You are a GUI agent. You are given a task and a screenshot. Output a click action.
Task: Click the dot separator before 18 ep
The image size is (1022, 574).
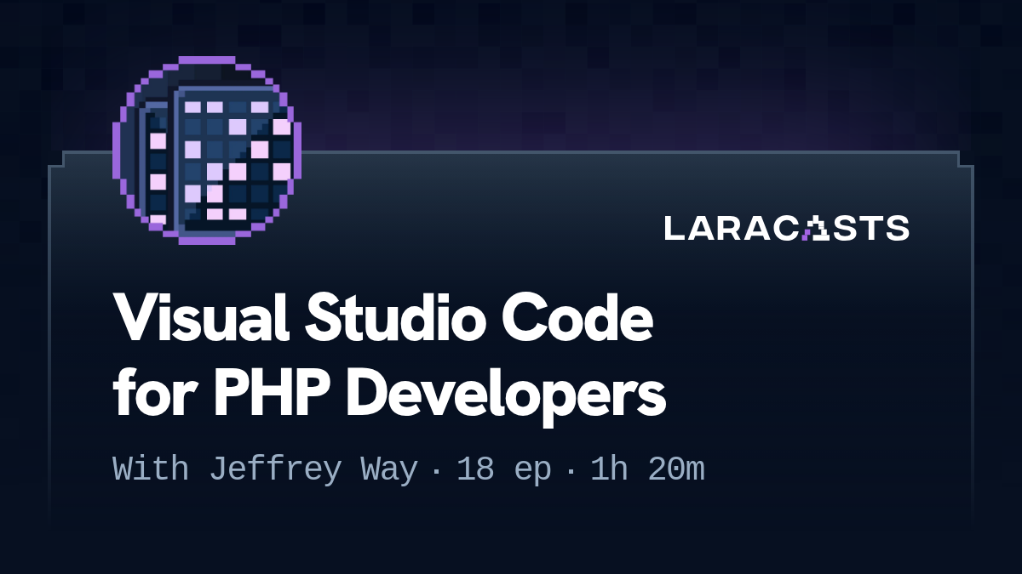coord(437,470)
